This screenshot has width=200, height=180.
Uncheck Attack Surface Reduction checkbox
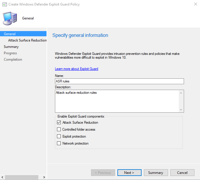(59, 123)
